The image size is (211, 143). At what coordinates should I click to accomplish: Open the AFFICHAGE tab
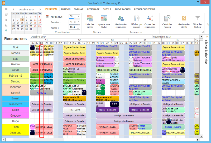click(x=93, y=9)
